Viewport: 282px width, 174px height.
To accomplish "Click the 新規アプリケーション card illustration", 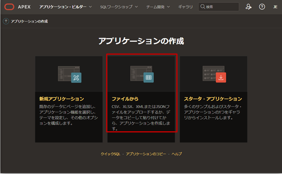I will click(x=69, y=74).
